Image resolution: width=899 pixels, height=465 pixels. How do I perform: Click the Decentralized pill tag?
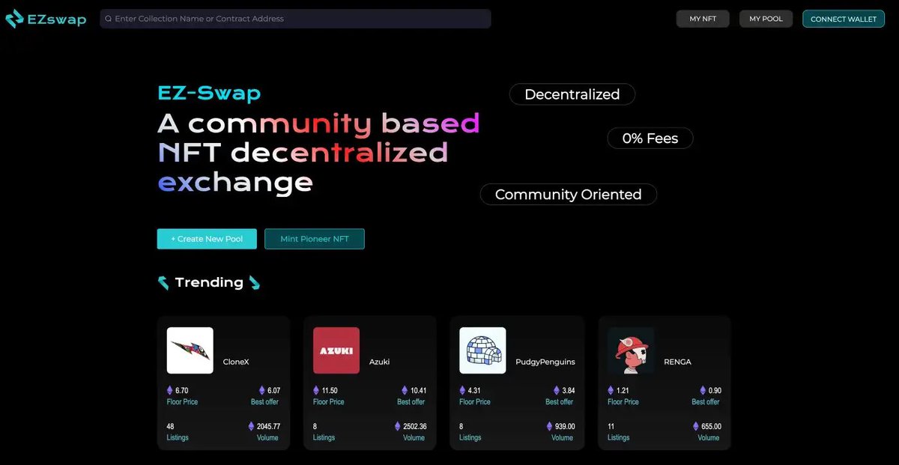pyautogui.click(x=572, y=94)
